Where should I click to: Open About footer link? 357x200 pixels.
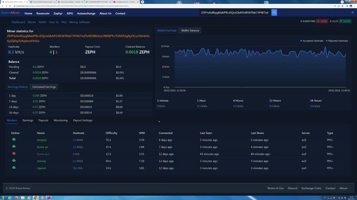pos(344,188)
